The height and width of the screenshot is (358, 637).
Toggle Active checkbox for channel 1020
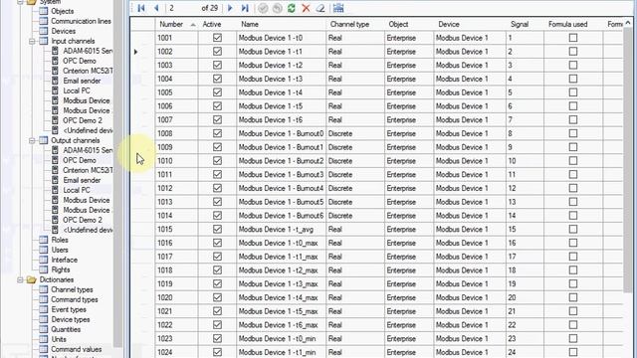[x=217, y=297]
